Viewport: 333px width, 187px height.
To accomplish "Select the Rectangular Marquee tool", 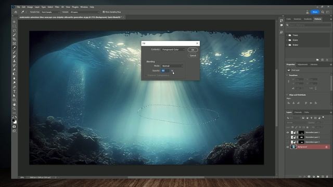I will tap(14, 26).
